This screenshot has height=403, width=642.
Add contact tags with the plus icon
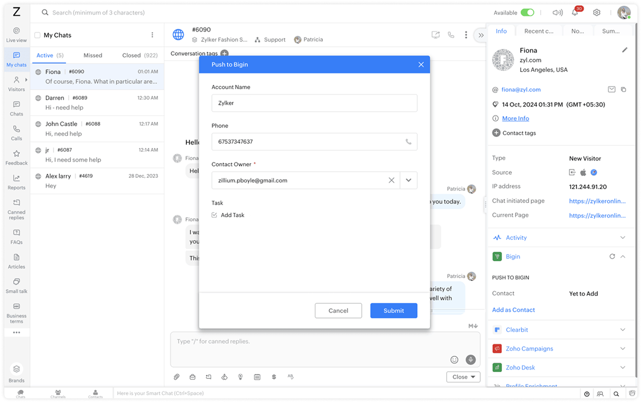point(496,133)
